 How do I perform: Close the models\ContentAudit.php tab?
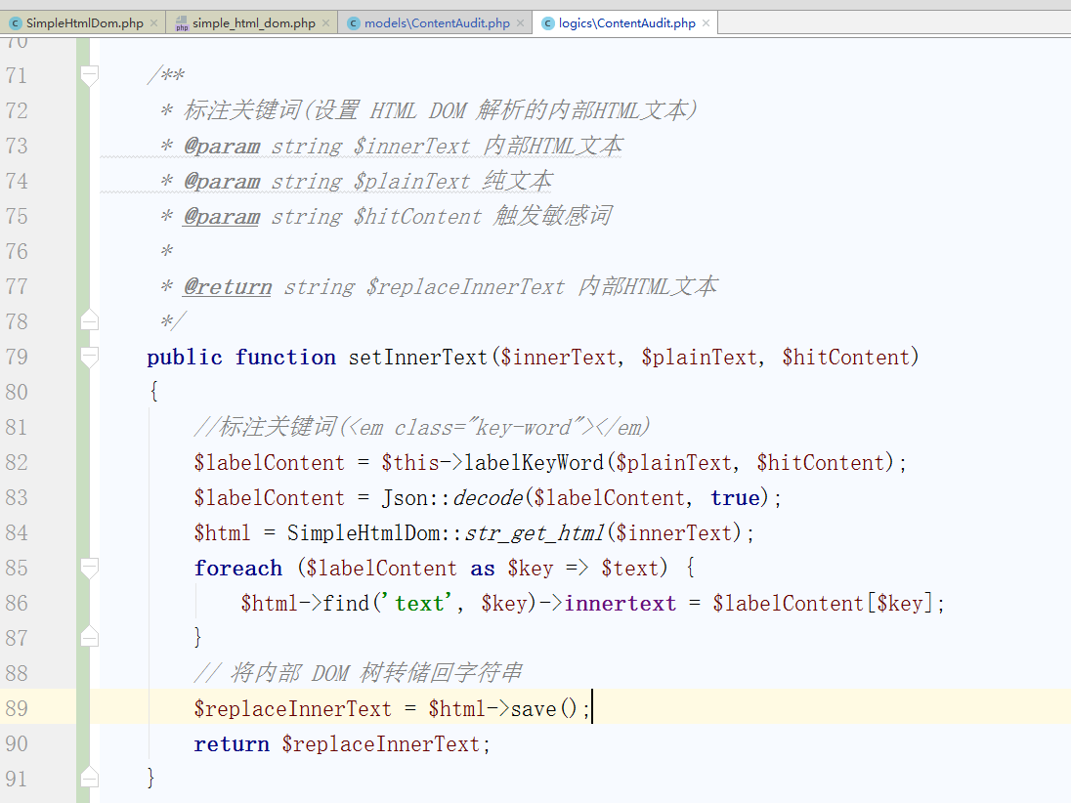click(521, 22)
